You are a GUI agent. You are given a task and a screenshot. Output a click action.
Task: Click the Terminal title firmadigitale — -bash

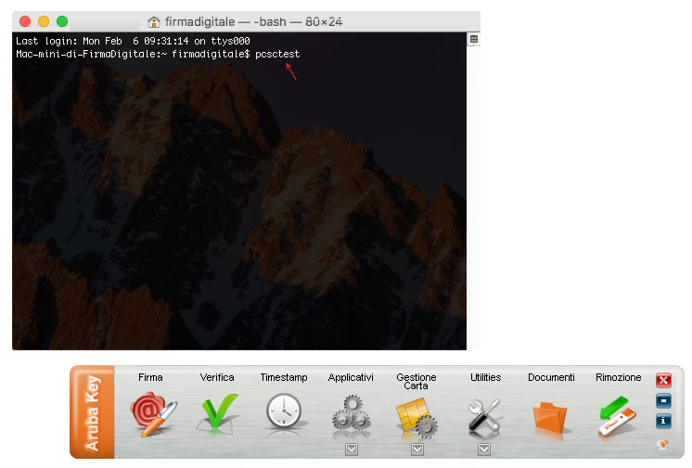pos(225,21)
